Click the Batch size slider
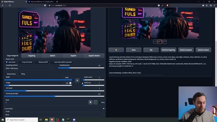 pyautogui.click(x=94, y=85)
